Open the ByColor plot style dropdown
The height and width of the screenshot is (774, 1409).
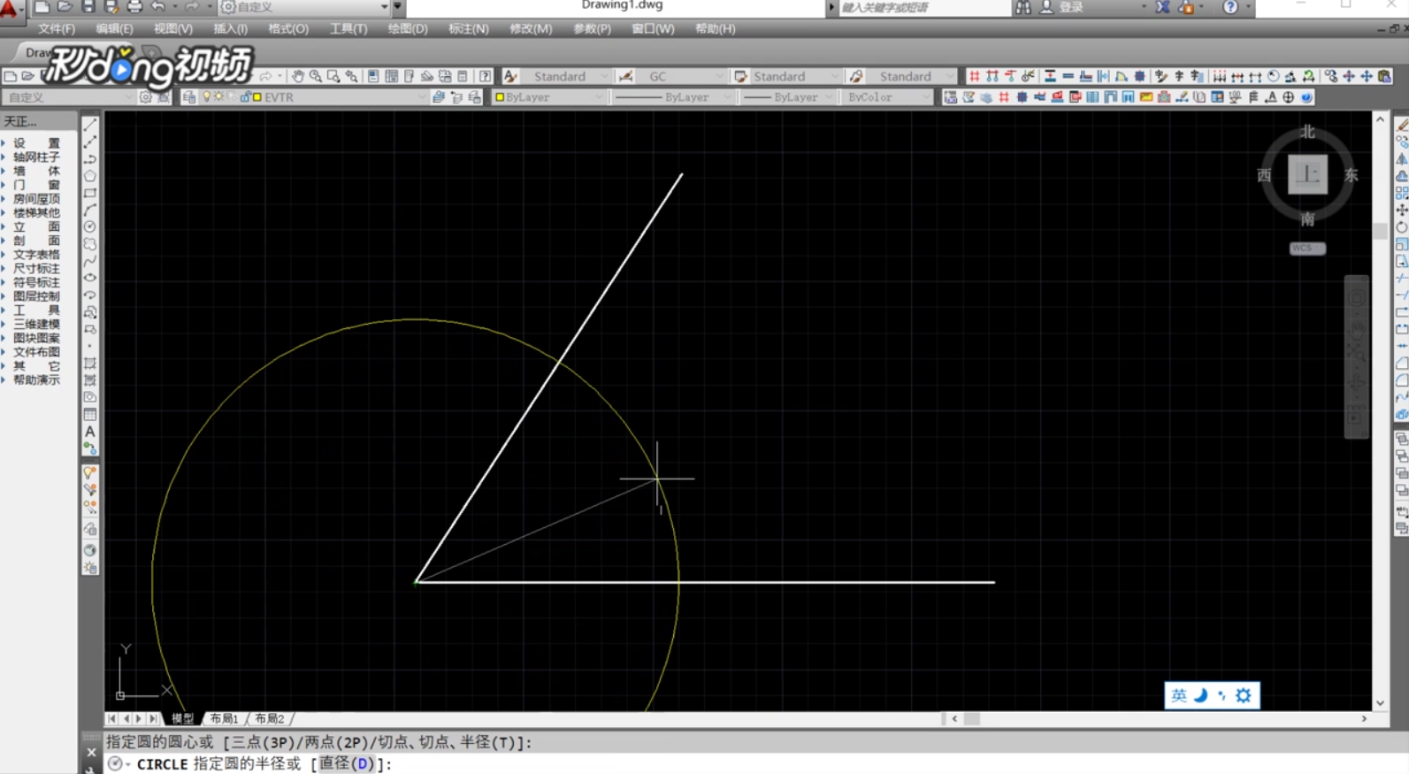pos(925,97)
